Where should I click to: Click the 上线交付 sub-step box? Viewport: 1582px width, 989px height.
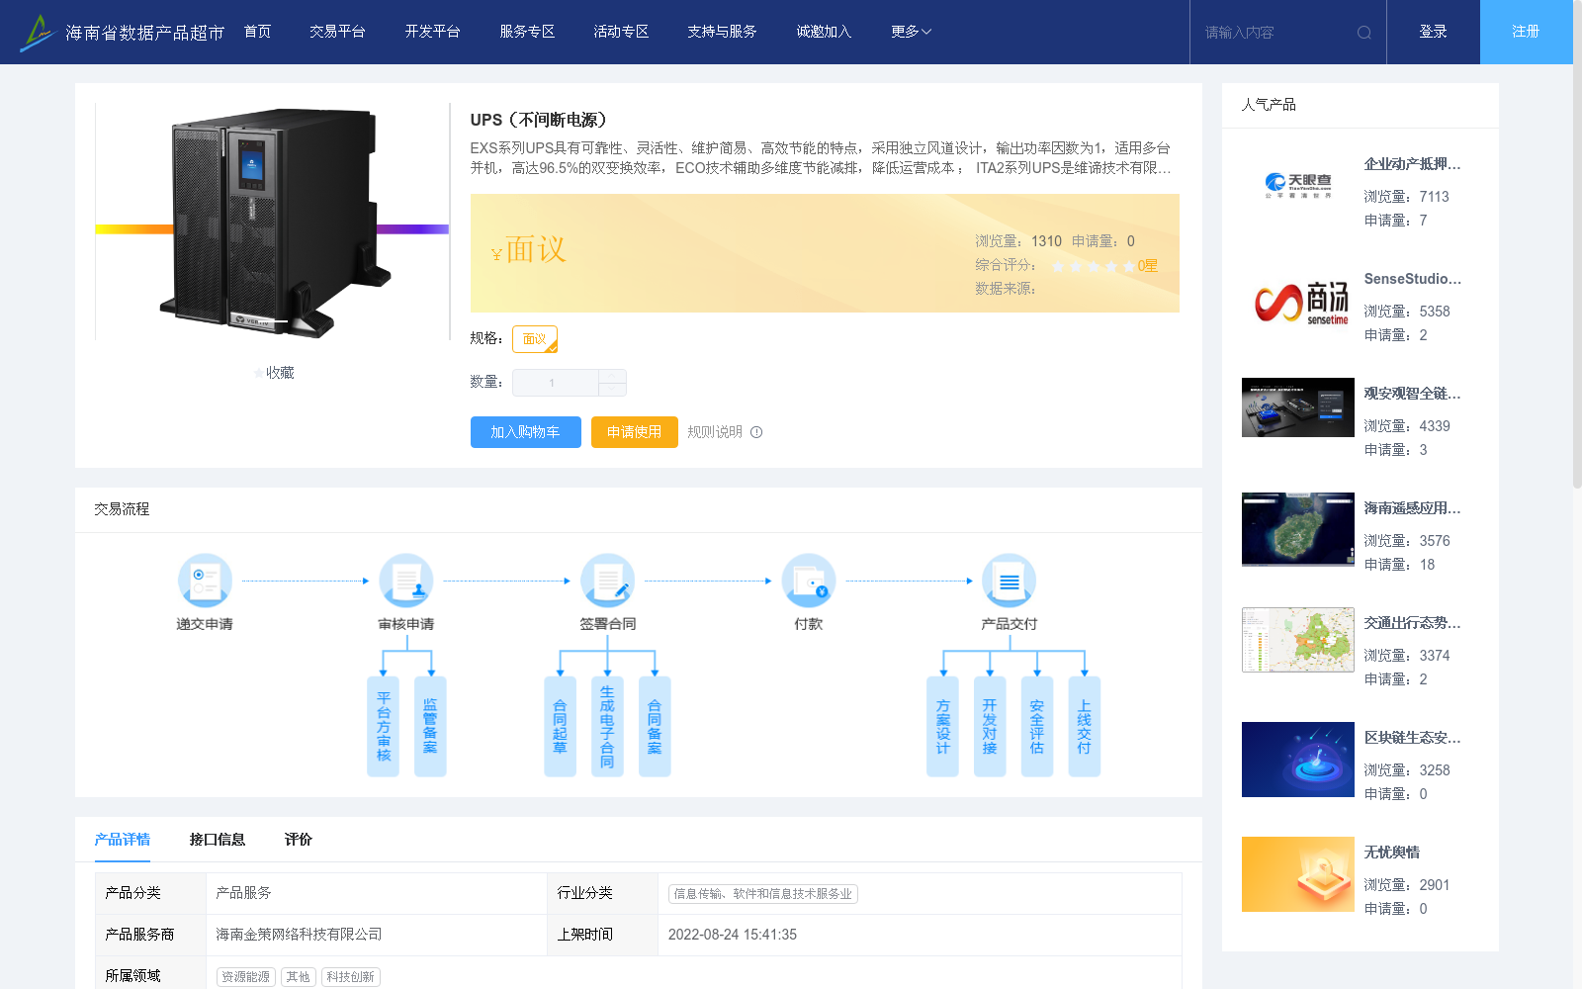point(1085,727)
